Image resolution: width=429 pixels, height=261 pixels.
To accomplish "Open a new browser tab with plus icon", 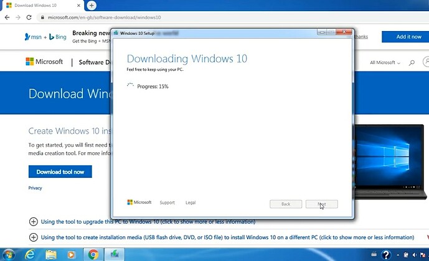I will click(92, 5).
